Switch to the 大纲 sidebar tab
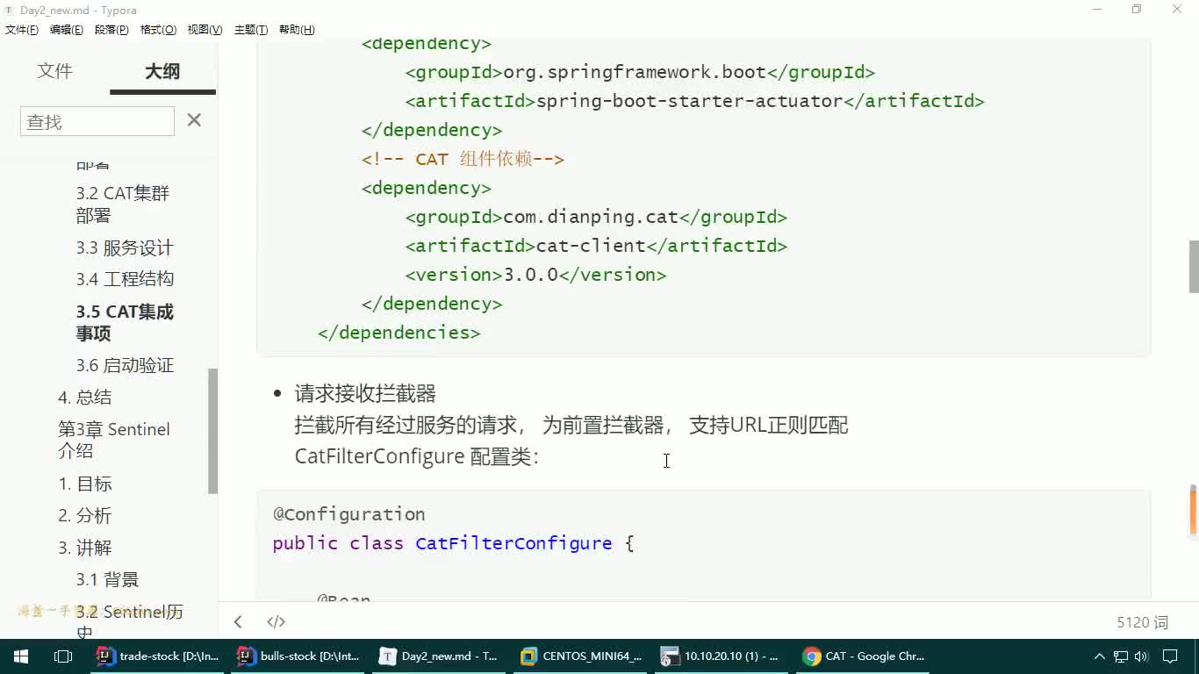 (162, 71)
